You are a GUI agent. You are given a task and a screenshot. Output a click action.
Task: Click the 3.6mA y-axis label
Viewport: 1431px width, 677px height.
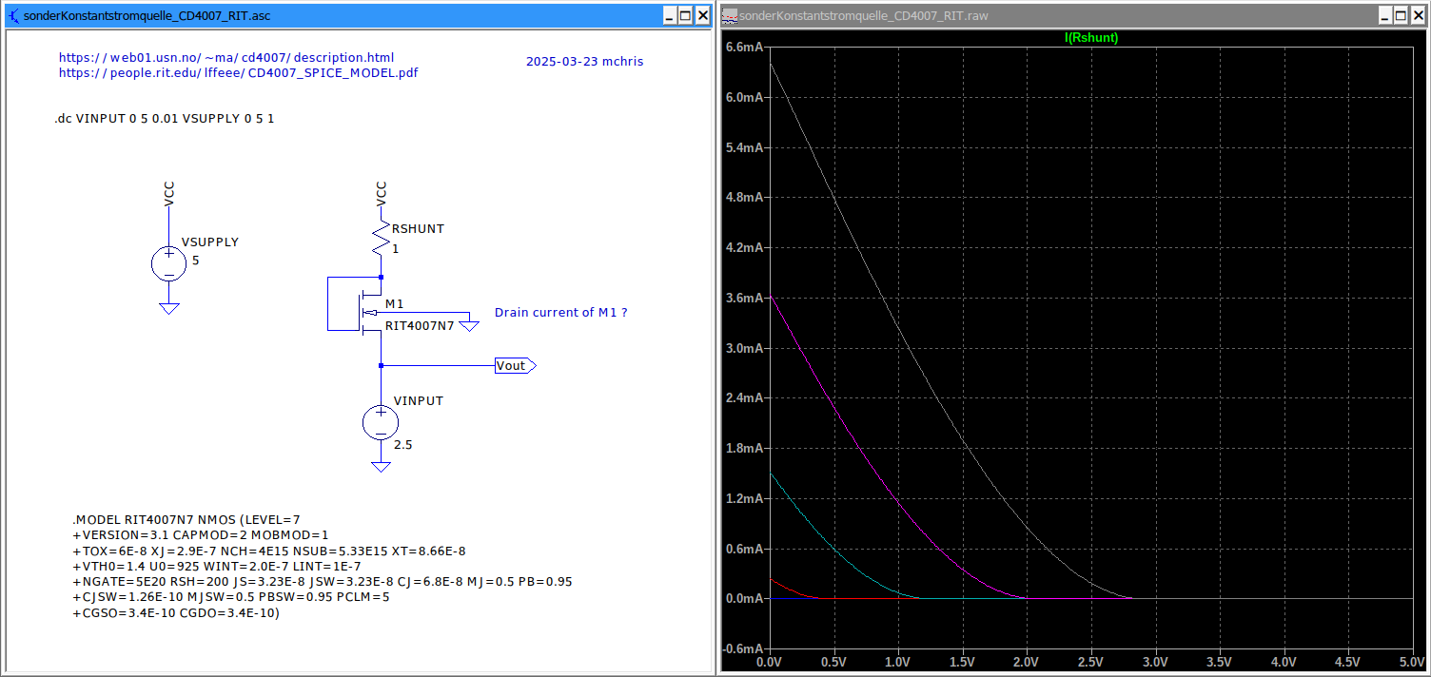point(744,298)
